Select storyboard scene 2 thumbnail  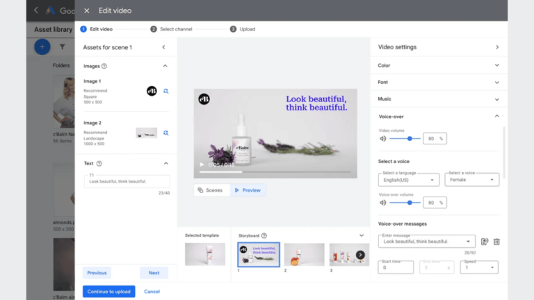pyautogui.click(x=304, y=254)
